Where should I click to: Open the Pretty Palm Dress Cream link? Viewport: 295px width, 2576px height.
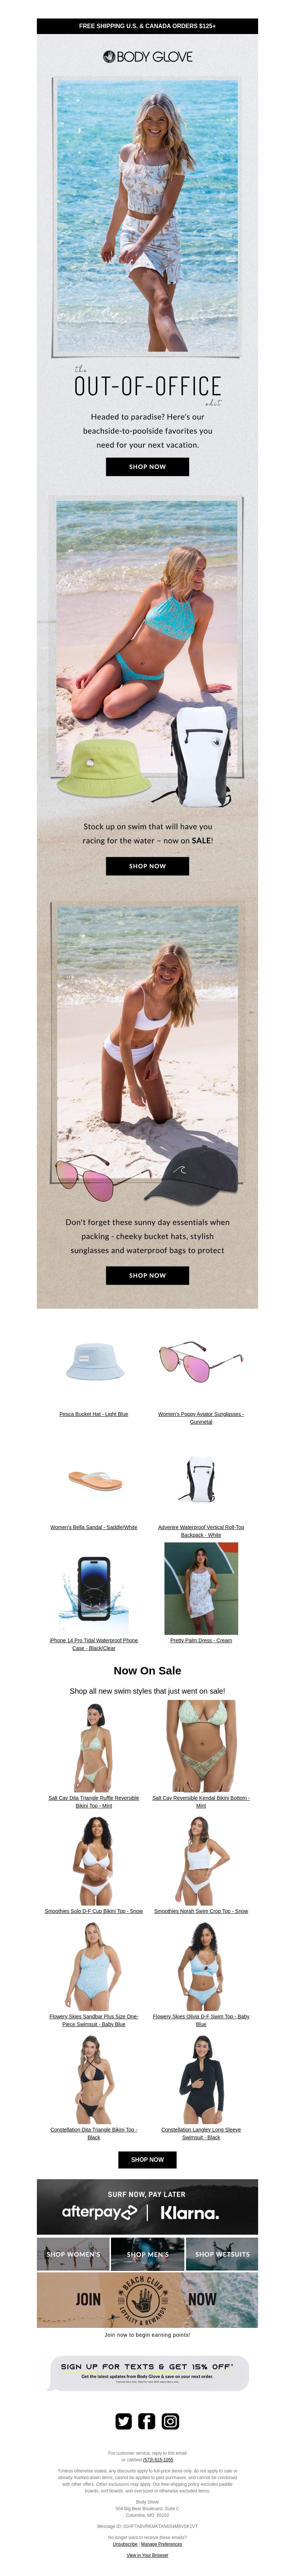pos(200,1640)
